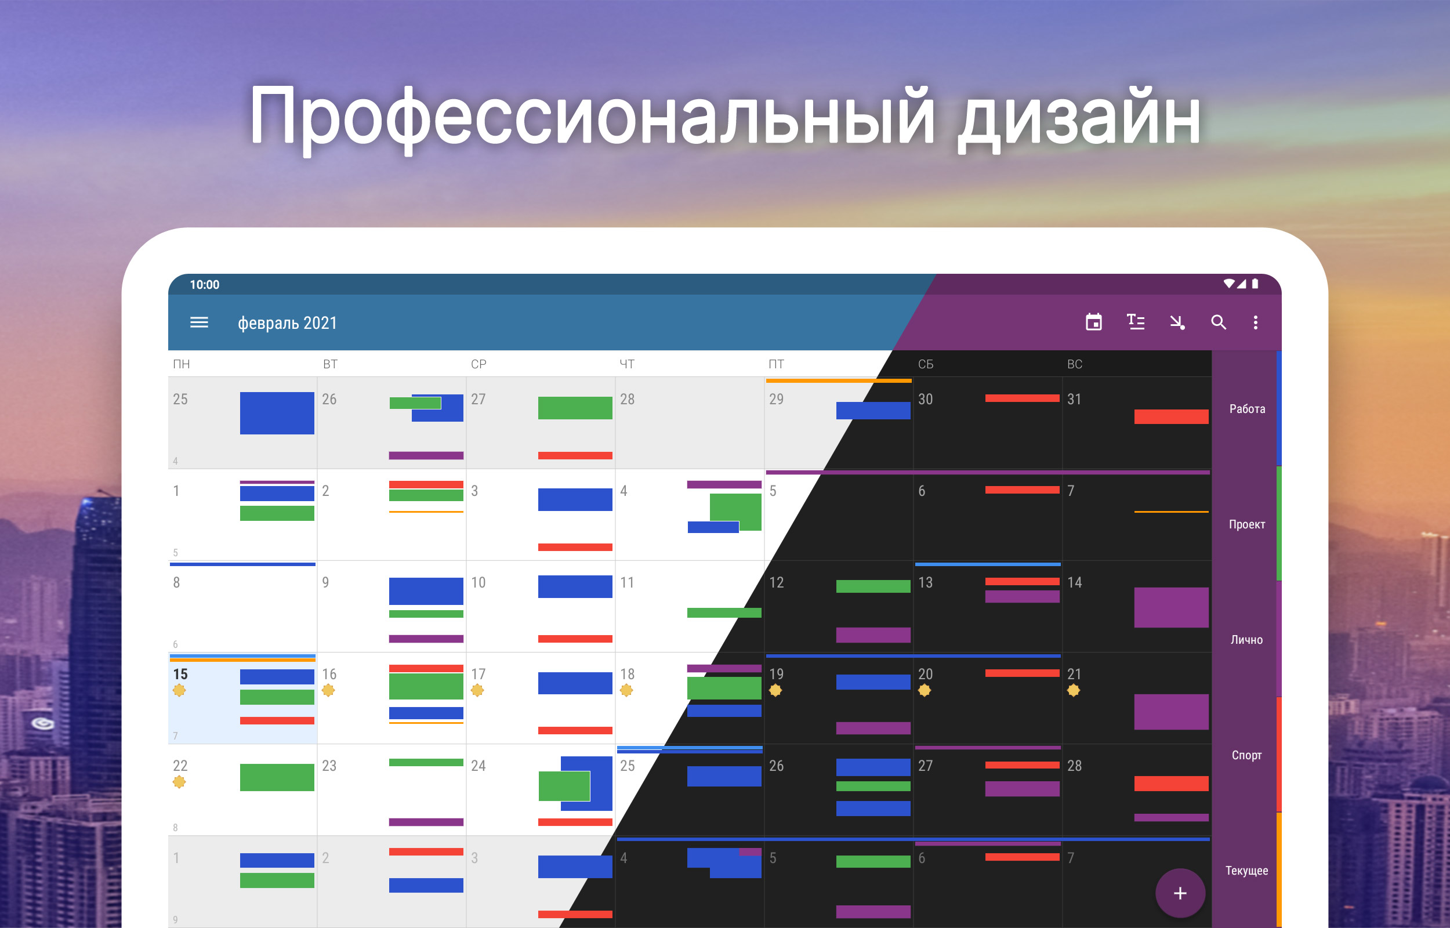Image resolution: width=1450 pixels, height=928 pixels.
Task: Open the three-dot overflow menu
Action: pyautogui.click(x=1256, y=322)
